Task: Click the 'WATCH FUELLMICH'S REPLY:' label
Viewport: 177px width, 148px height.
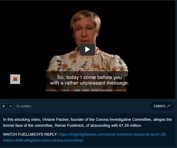Action: click(x=30, y=134)
